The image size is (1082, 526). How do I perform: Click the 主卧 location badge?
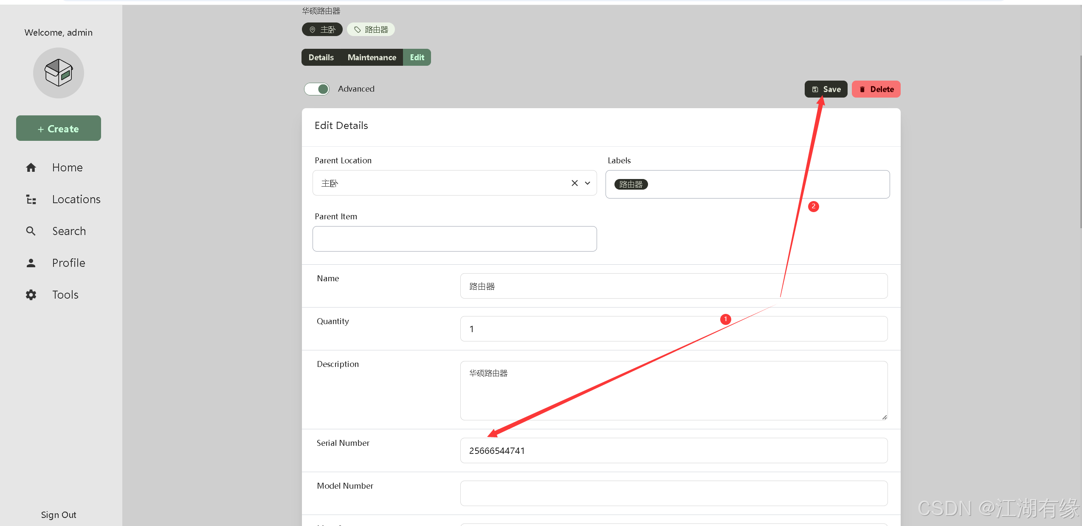pos(322,30)
